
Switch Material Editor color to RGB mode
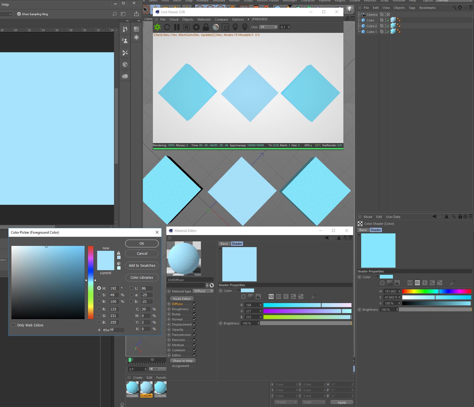[271, 296]
